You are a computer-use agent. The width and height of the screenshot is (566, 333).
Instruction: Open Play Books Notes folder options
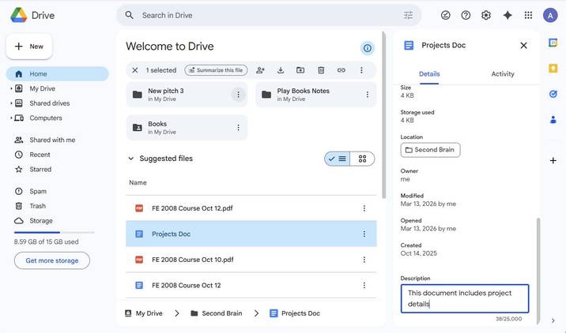click(367, 95)
